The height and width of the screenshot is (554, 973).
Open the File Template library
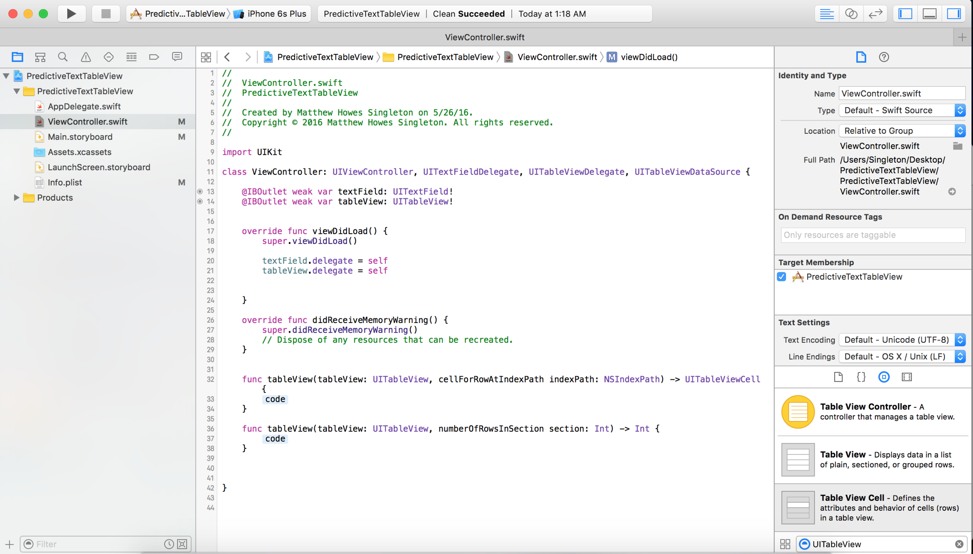pyautogui.click(x=838, y=377)
